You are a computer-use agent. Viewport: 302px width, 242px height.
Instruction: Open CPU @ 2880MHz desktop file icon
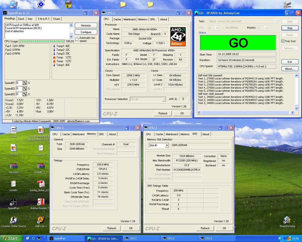click(41, 130)
